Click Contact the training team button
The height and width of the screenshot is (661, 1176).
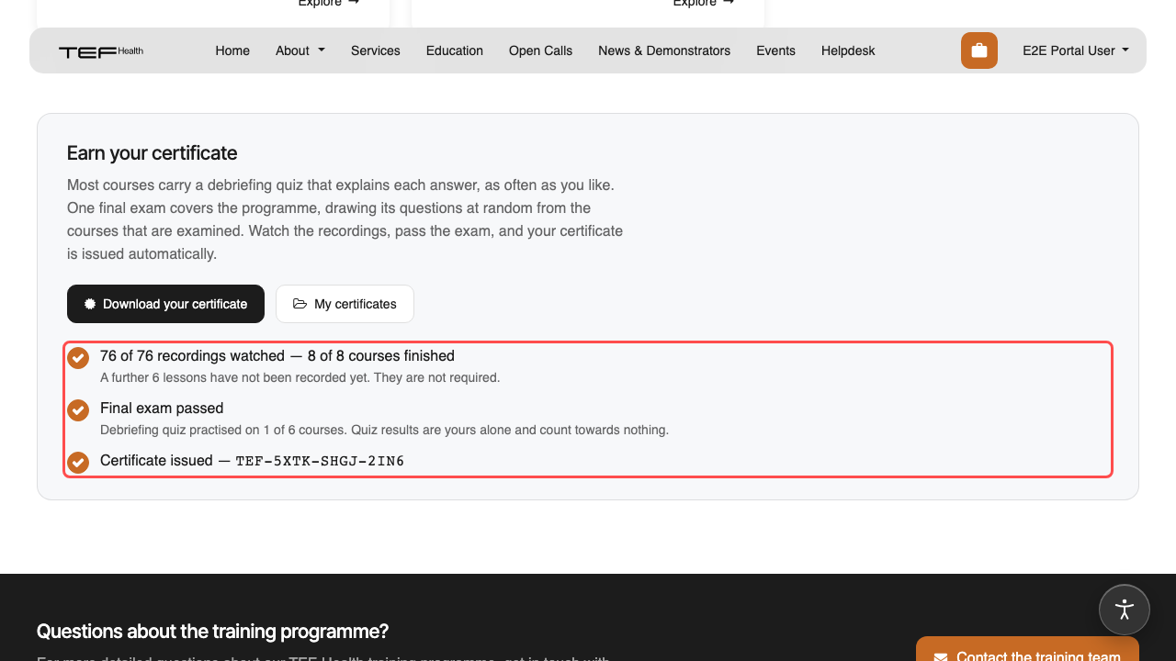click(x=1027, y=649)
